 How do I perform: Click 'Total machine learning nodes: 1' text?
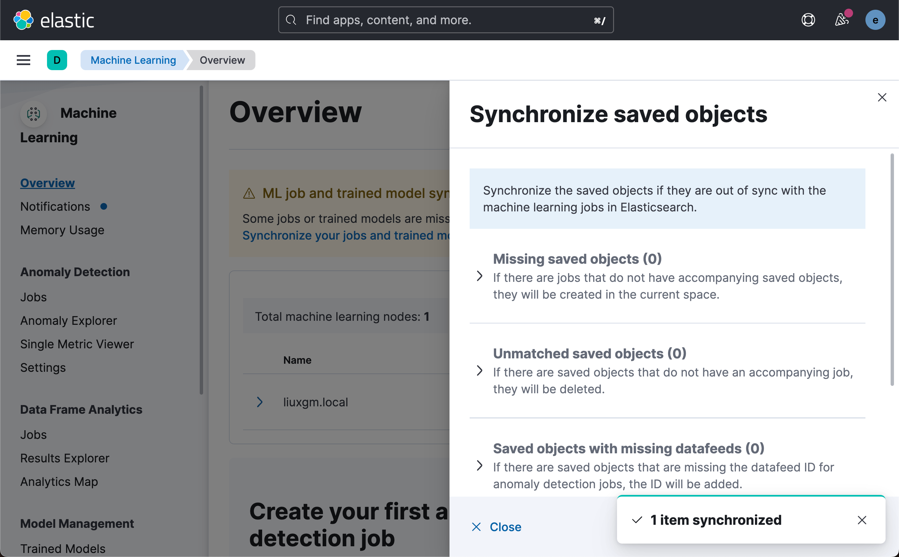click(342, 317)
